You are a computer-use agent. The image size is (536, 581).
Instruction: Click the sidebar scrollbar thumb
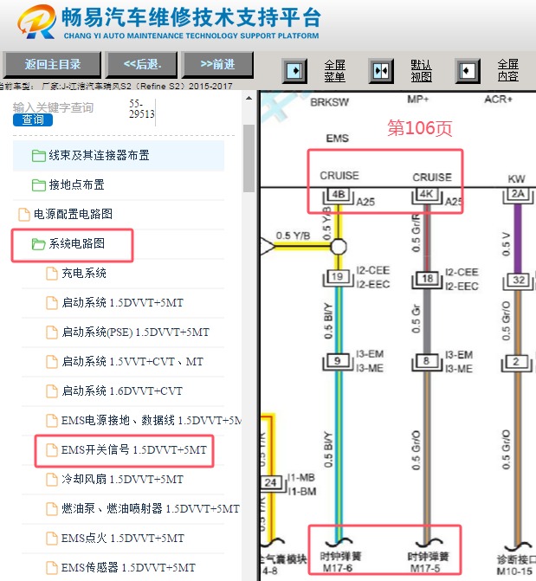(x=249, y=158)
